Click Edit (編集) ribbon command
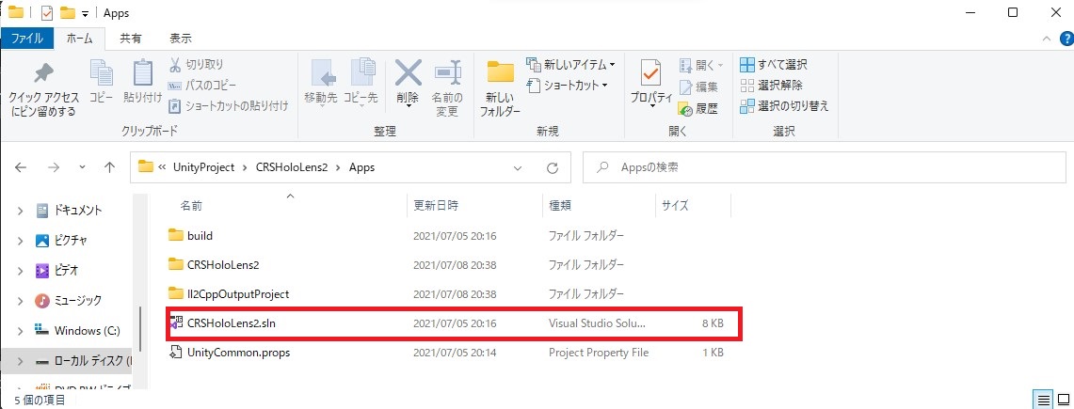 698,87
